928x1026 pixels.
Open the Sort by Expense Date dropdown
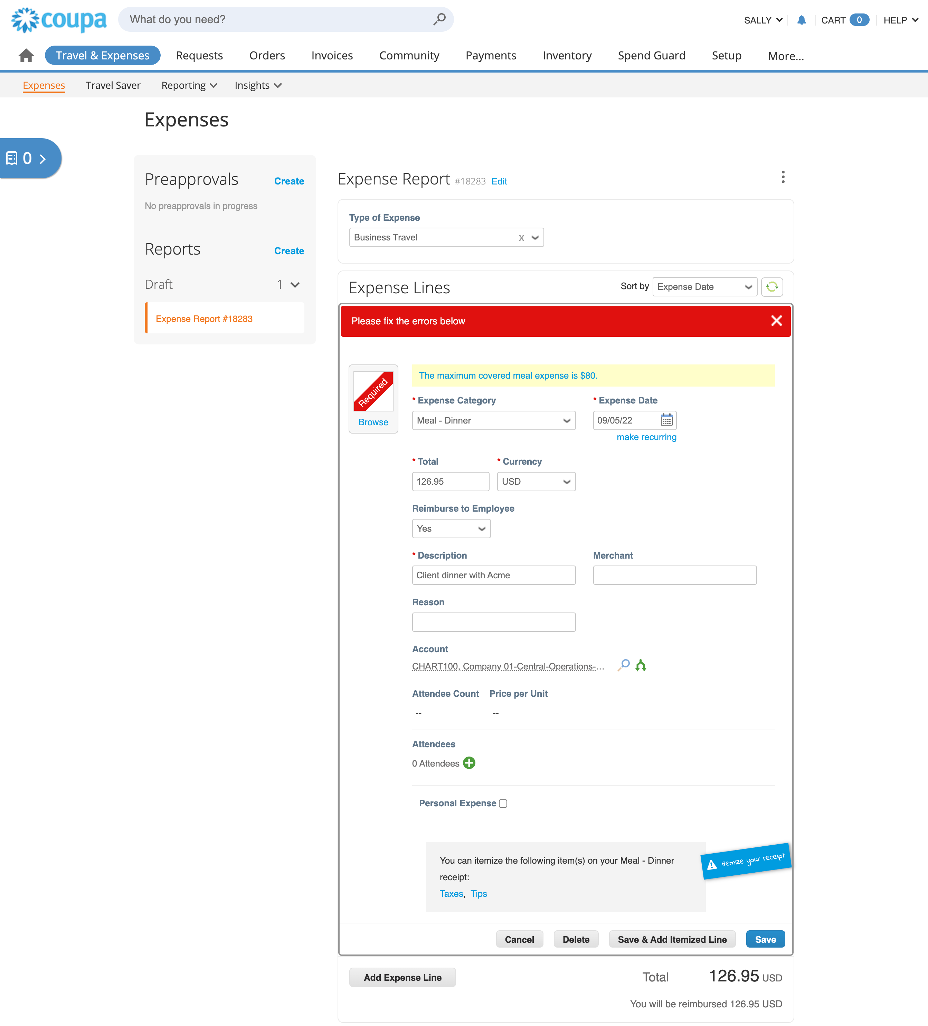click(704, 286)
